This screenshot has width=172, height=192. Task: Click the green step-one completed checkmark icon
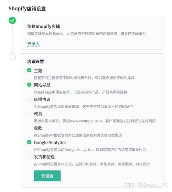[x=12, y=20]
